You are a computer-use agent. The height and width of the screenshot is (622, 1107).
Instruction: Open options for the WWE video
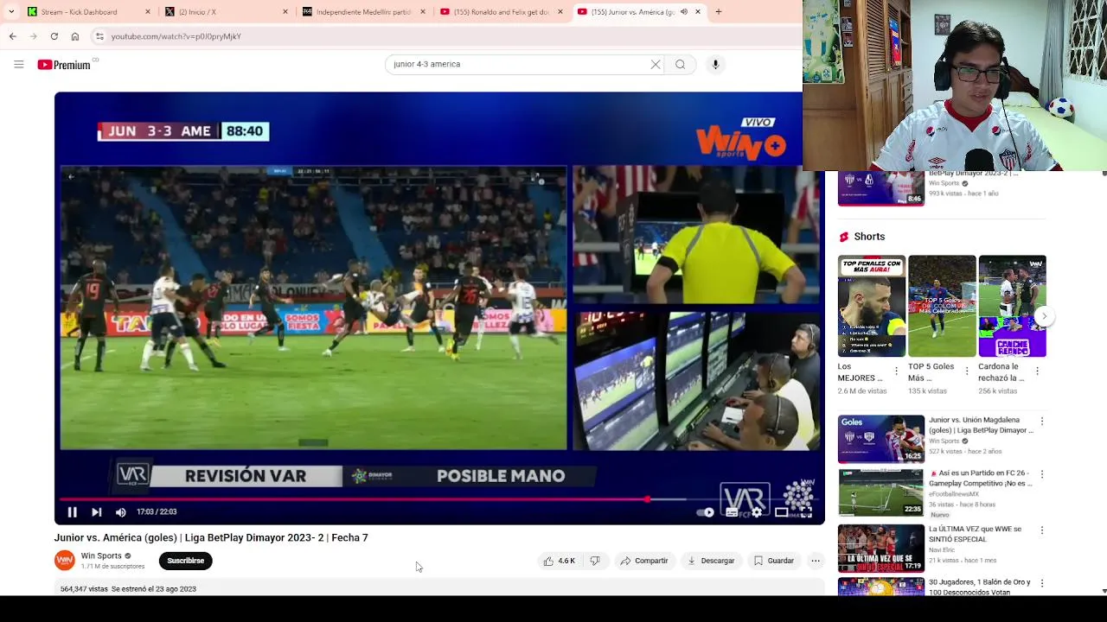(1042, 530)
